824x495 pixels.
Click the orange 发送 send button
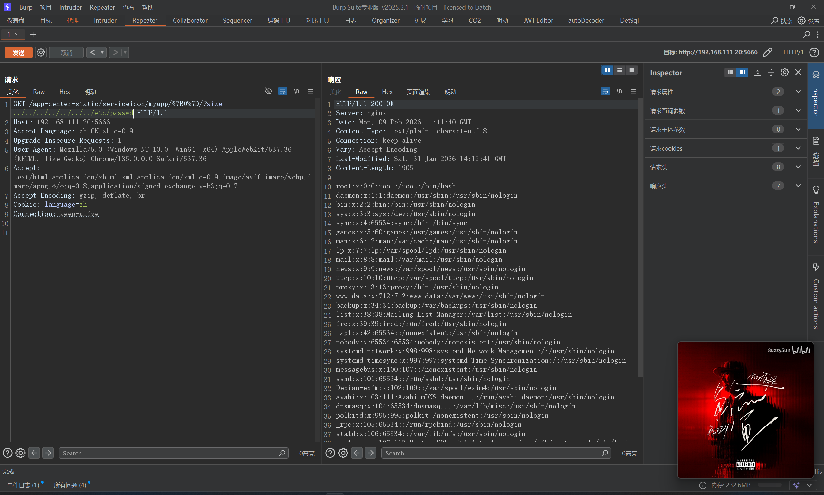[19, 52]
